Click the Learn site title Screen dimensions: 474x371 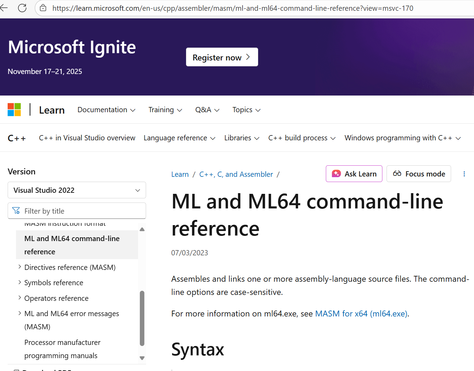coord(52,110)
